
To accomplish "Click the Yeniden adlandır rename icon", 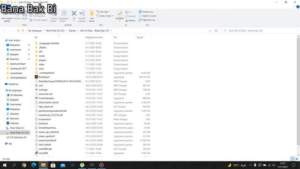I will (x=82, y=14).
